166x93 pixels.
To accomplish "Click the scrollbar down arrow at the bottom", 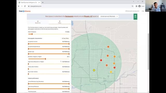I will pos(148,92).
